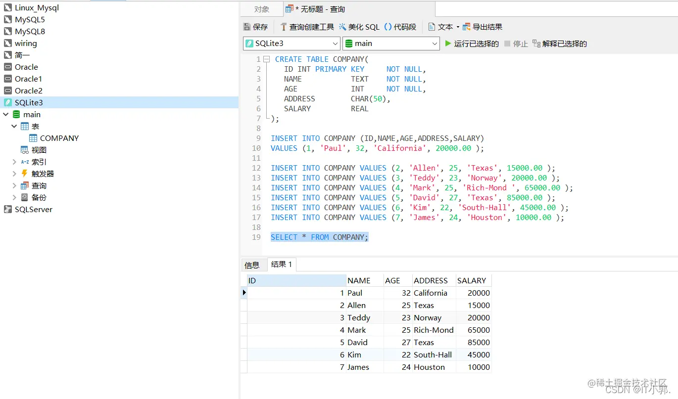The image size is (678, 399).
Task: Click line number 9 in editor
Action: point(258,138)
